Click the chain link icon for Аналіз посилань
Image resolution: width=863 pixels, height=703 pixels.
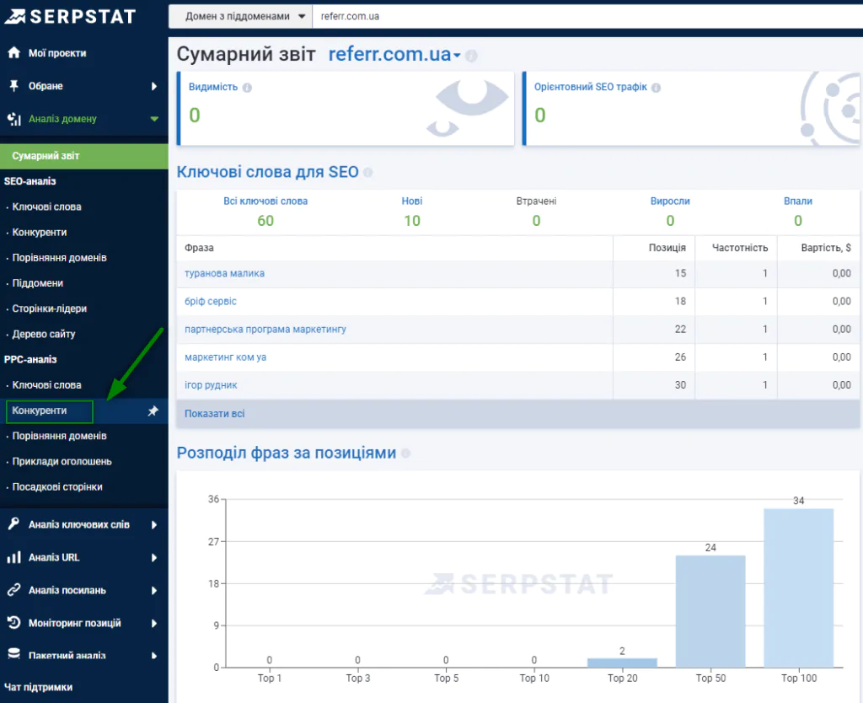click(13, 590)
